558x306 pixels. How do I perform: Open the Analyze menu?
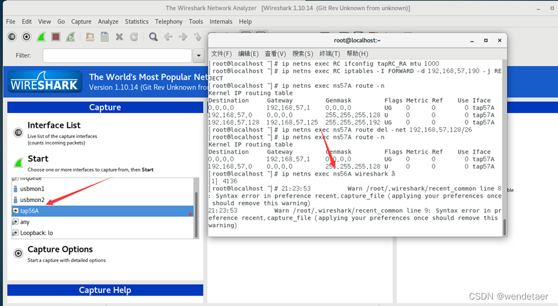(108, 21)
